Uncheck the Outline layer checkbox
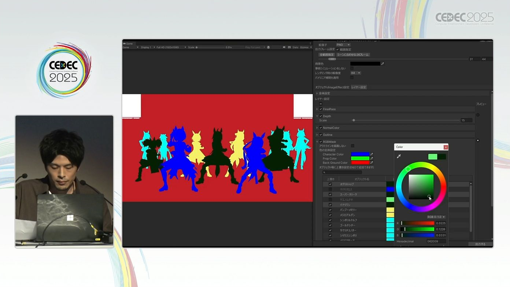 (x=321, y=135)
